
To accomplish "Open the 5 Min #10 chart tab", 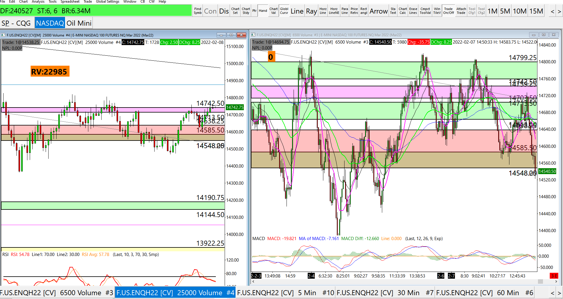I will pyautogui.click(x=286, y=293).
